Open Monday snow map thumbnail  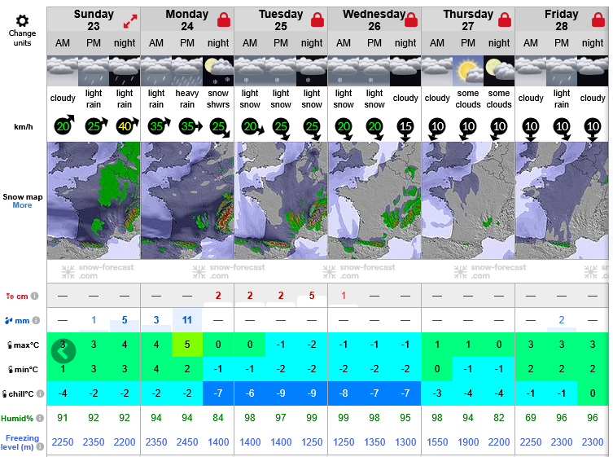tap(187, 200)
